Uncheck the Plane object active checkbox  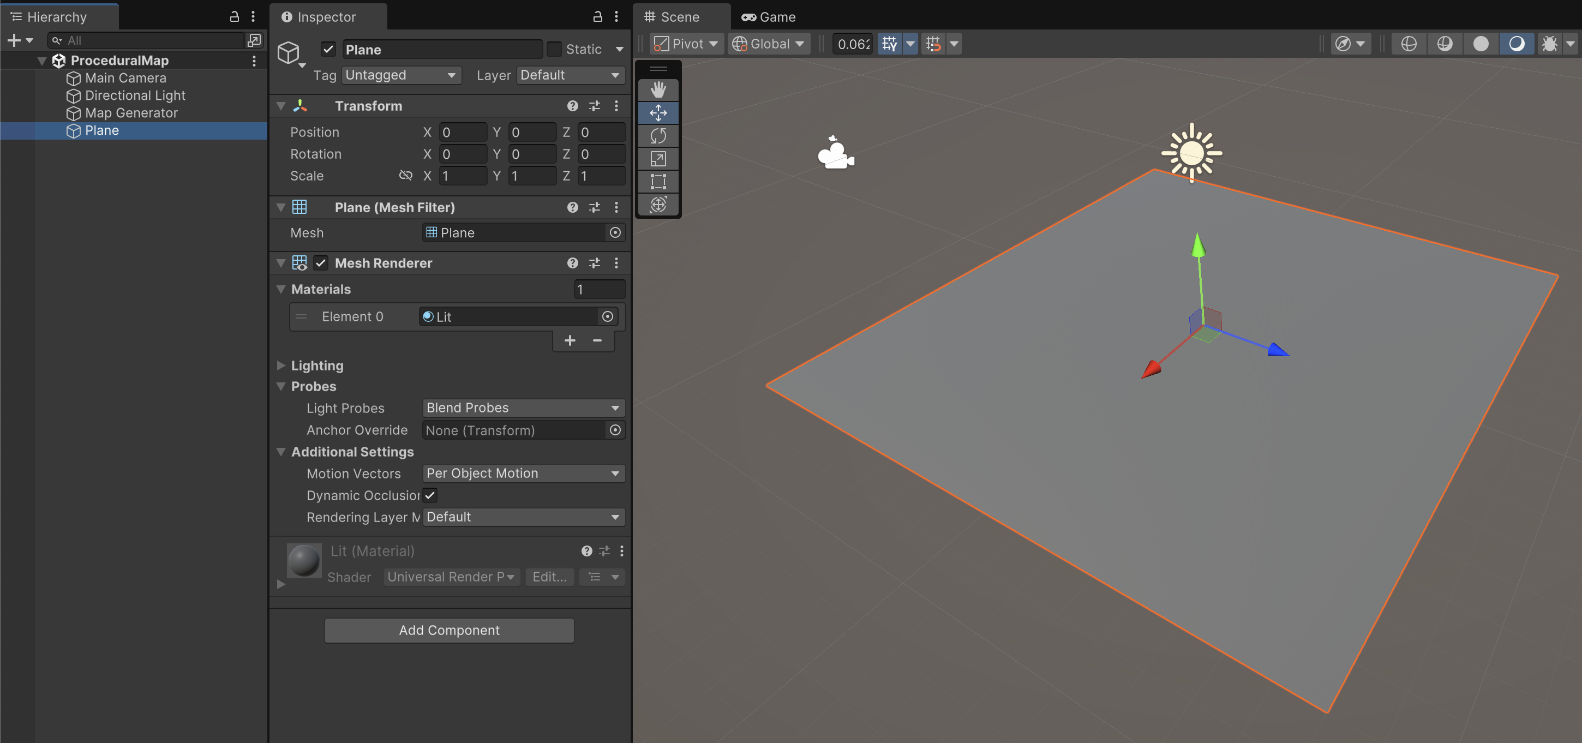[328, 49]
